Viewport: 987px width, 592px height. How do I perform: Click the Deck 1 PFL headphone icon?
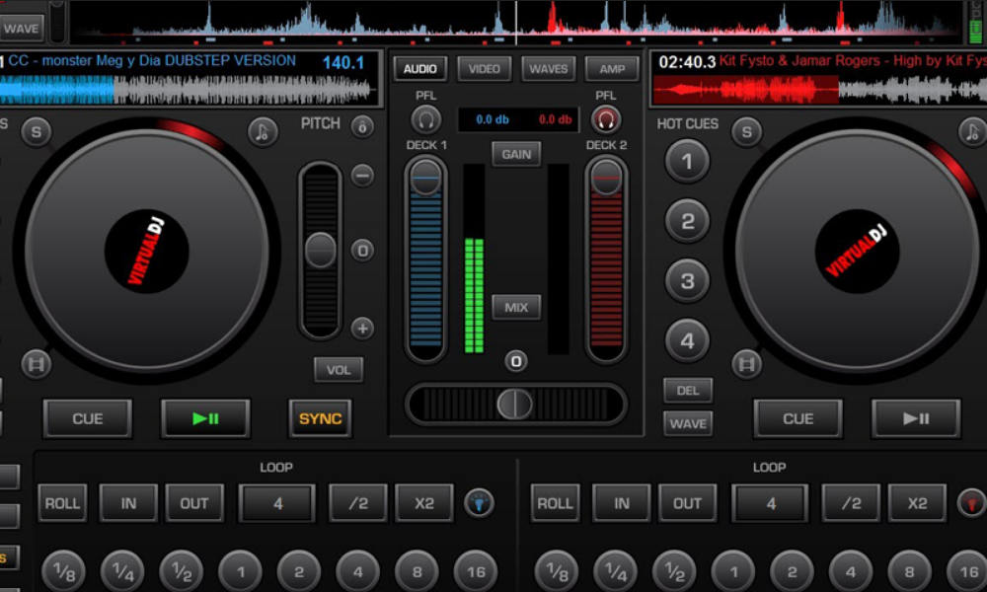(x=423, y=119)
